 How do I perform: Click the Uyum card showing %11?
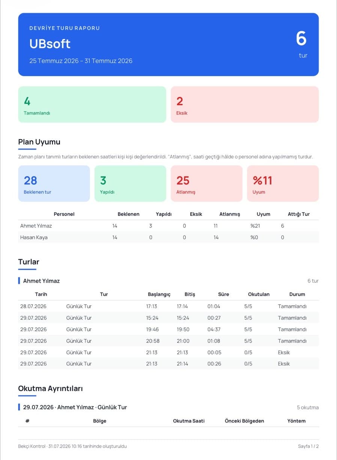click(283, 184)
